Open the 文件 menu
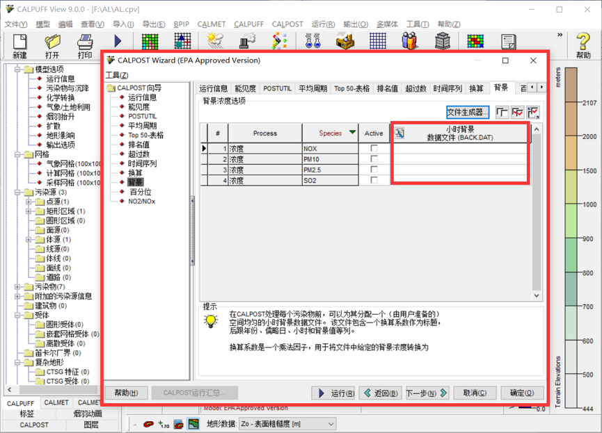The width and height of the screenshot is (602, 433). [x=16, y=24]
